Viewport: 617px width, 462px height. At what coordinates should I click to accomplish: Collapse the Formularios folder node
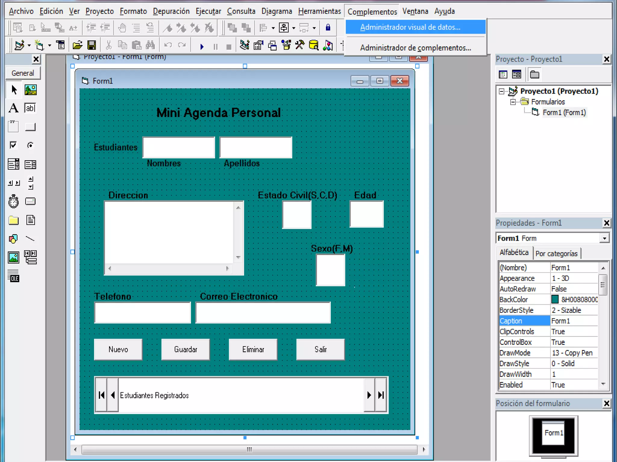tap(512, 102)
